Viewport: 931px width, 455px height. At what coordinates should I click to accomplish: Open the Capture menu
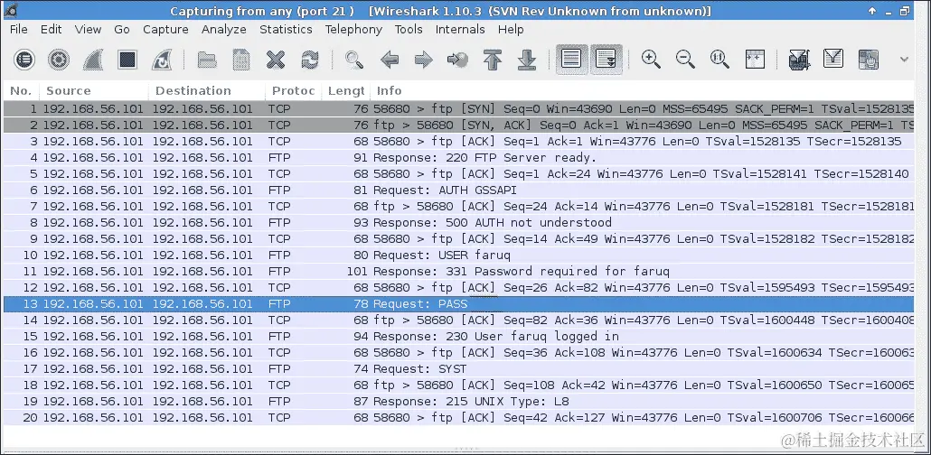(x=165, y=29)
